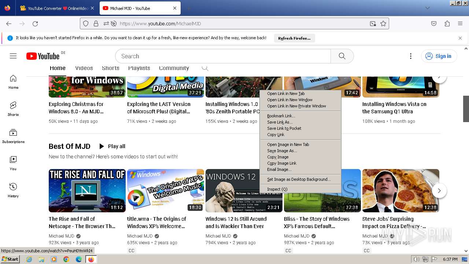Click the site security padlock icon
The height and width of the screenshot is (264, 469).
coord(96,23)
